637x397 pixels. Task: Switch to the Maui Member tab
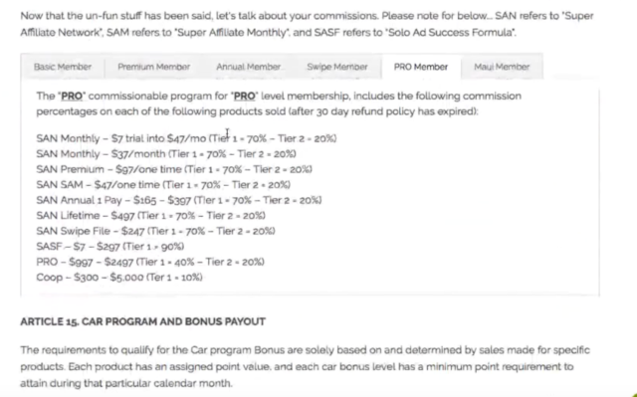point(502,67)
